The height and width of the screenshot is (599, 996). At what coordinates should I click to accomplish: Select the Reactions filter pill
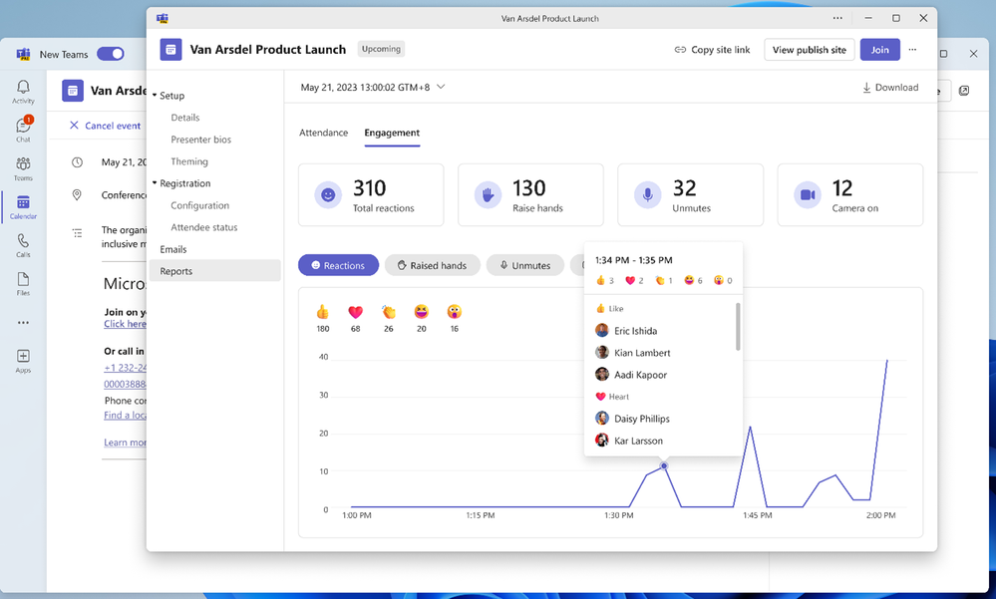(x=339, y=265)
